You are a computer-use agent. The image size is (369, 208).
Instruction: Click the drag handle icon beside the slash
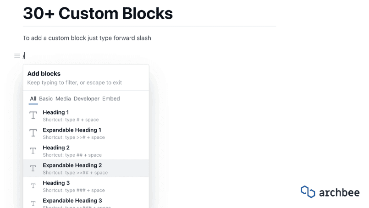[x=17, y=56]
